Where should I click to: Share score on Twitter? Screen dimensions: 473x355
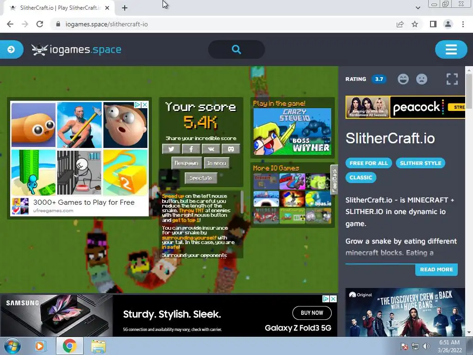click(x=171, y=149)
